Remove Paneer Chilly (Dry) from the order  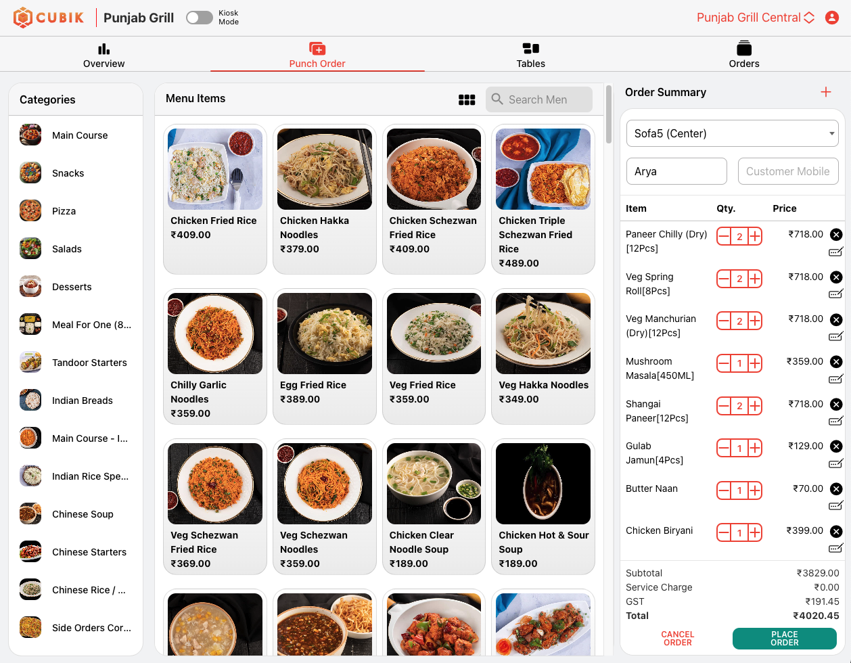click(x=836, y=235)
